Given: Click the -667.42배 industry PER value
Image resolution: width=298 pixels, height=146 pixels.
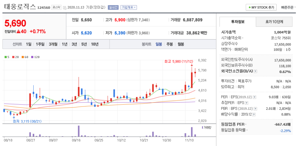Looking at the screenshot, I should click(x=283, y=125).
